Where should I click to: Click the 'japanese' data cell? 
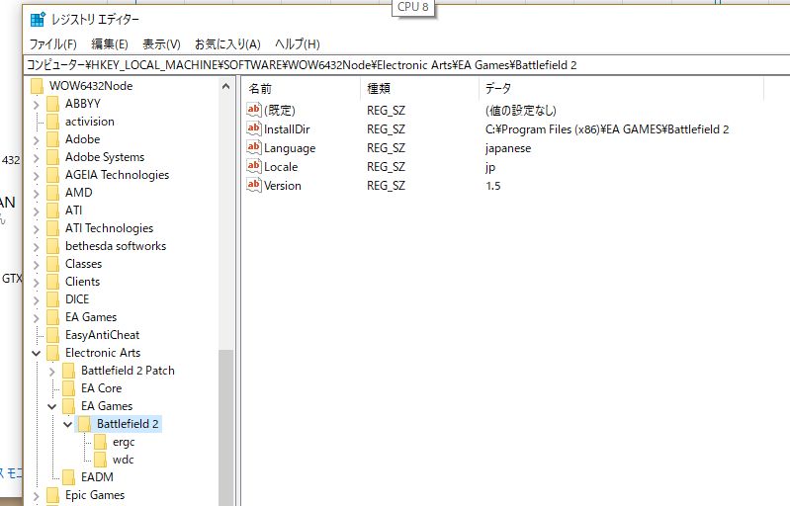tap(508, 148)
